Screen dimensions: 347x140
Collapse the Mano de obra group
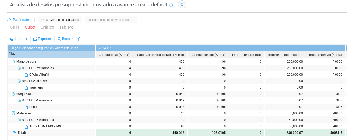point(13,62)
